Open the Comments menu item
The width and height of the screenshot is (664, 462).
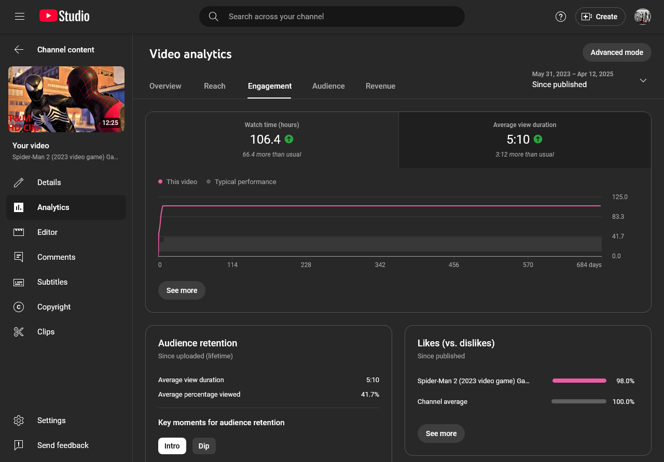click(x=66, y=257)
